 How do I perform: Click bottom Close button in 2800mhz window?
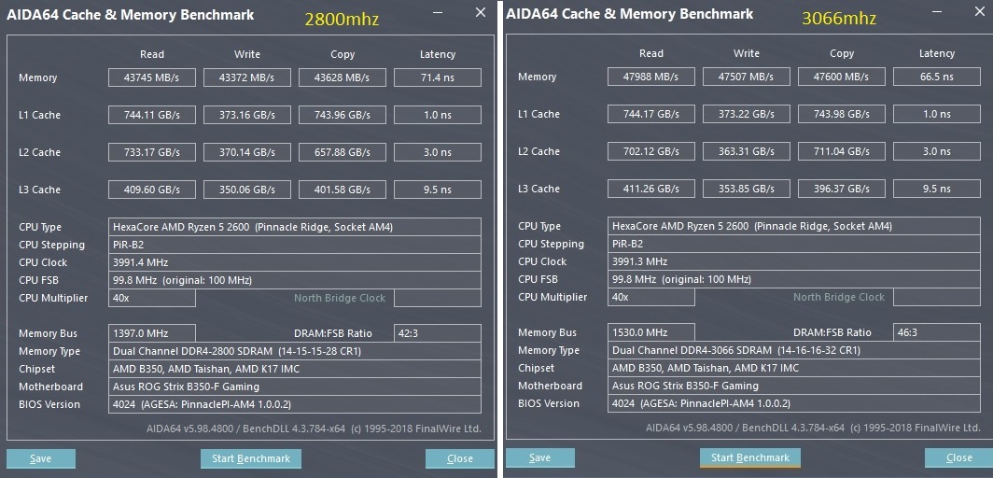coord(459,458)
